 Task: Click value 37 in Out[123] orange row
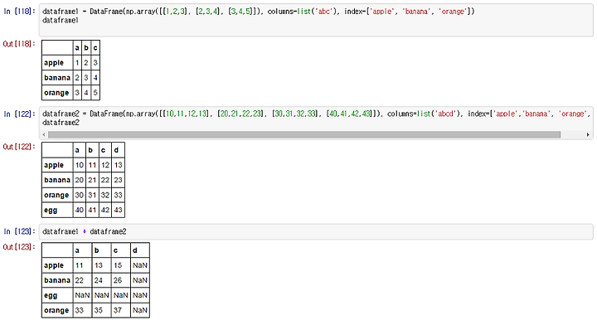pyautogui.click(x=118, y=310)
